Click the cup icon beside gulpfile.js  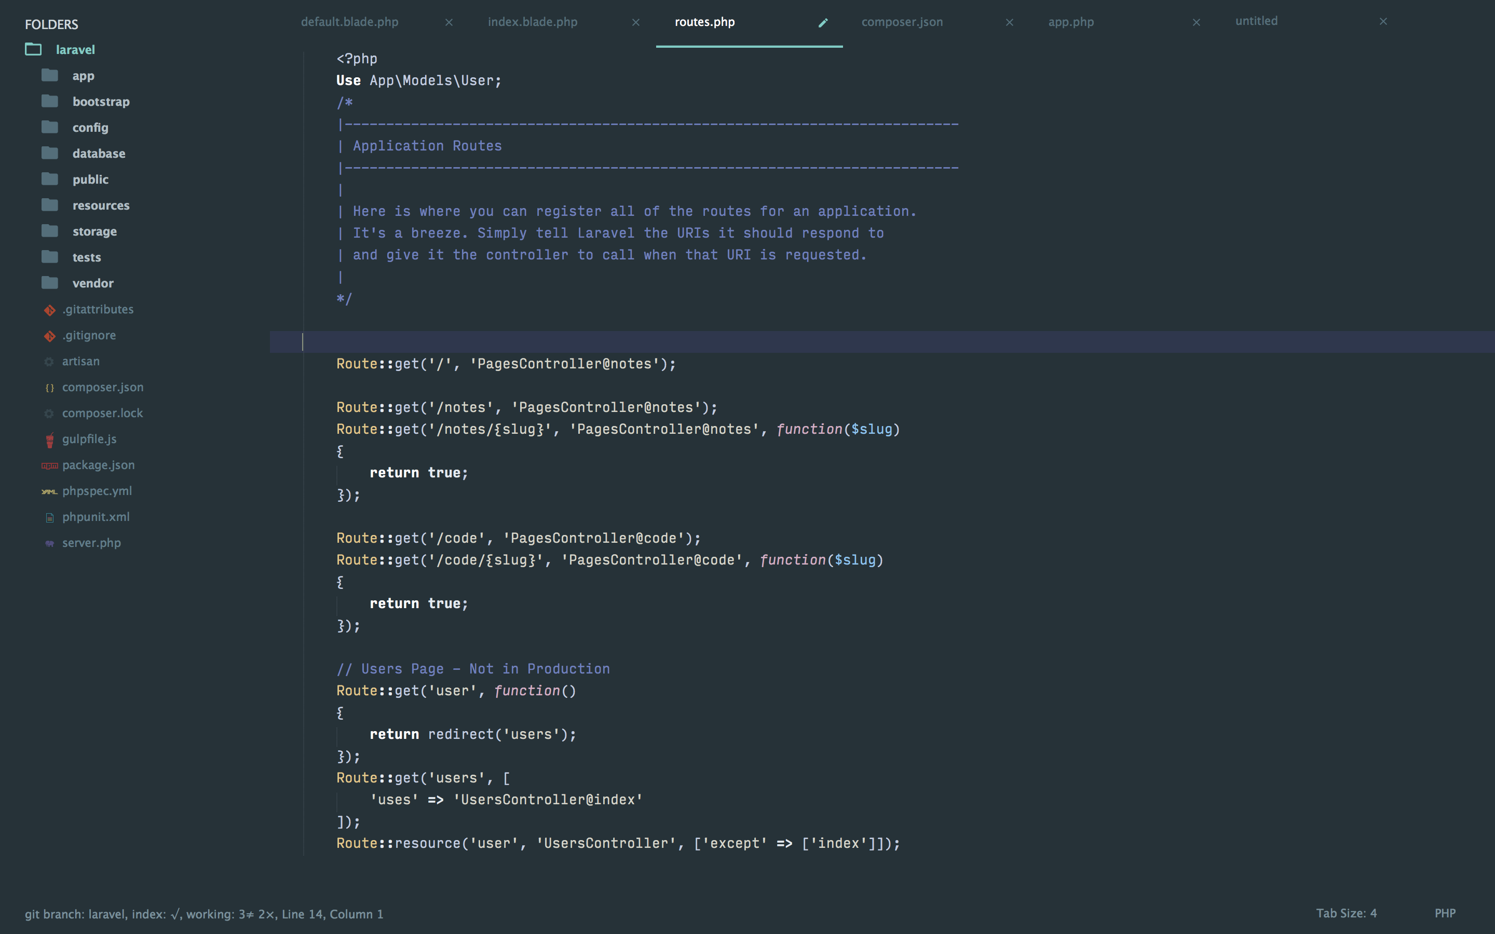point(49,439)
